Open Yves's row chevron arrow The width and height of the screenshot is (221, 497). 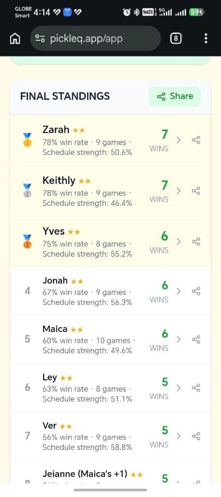pos(179,242)
